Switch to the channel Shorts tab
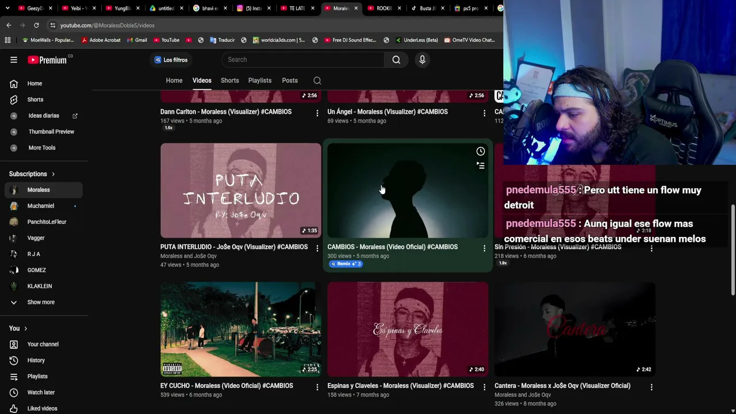The height and width of the screenshot is (414, 736). (x=229, y=80)
